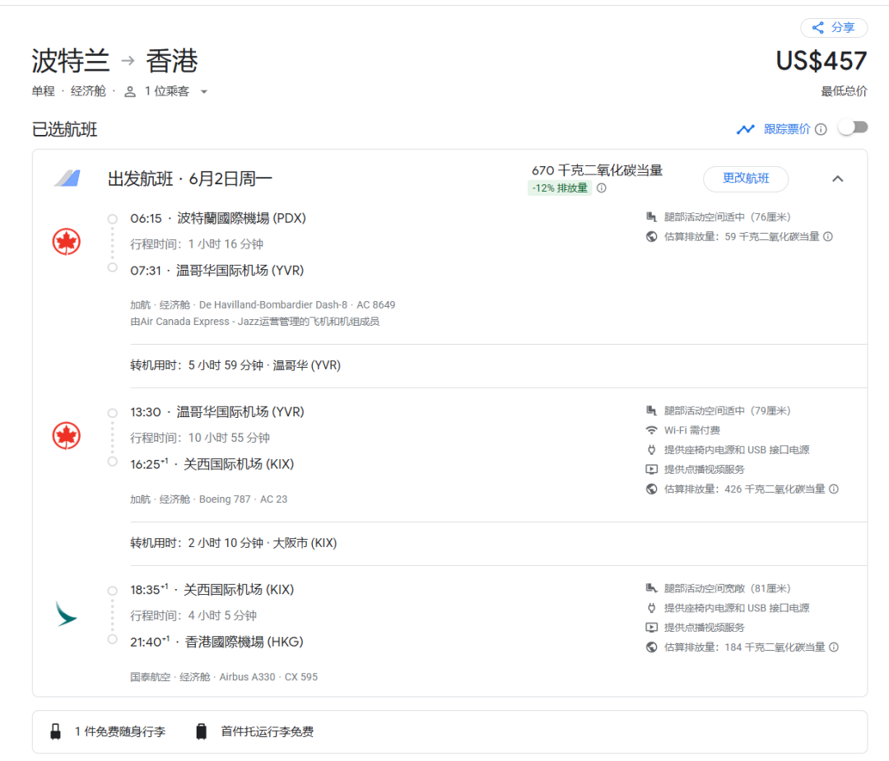Screen dimensions: 889x761
Task: Click 06:15 波特蘭國際機場 (PDX) departure line
Action: pos(217,218)
